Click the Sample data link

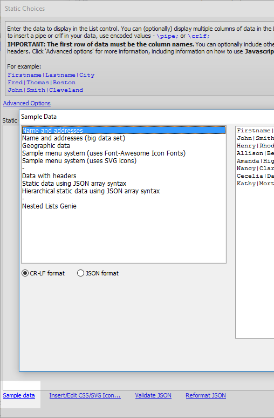pos(19,395)
